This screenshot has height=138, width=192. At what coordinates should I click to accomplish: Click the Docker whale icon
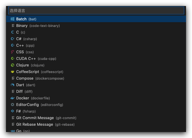pyautogui.click(x=13, y=98)
